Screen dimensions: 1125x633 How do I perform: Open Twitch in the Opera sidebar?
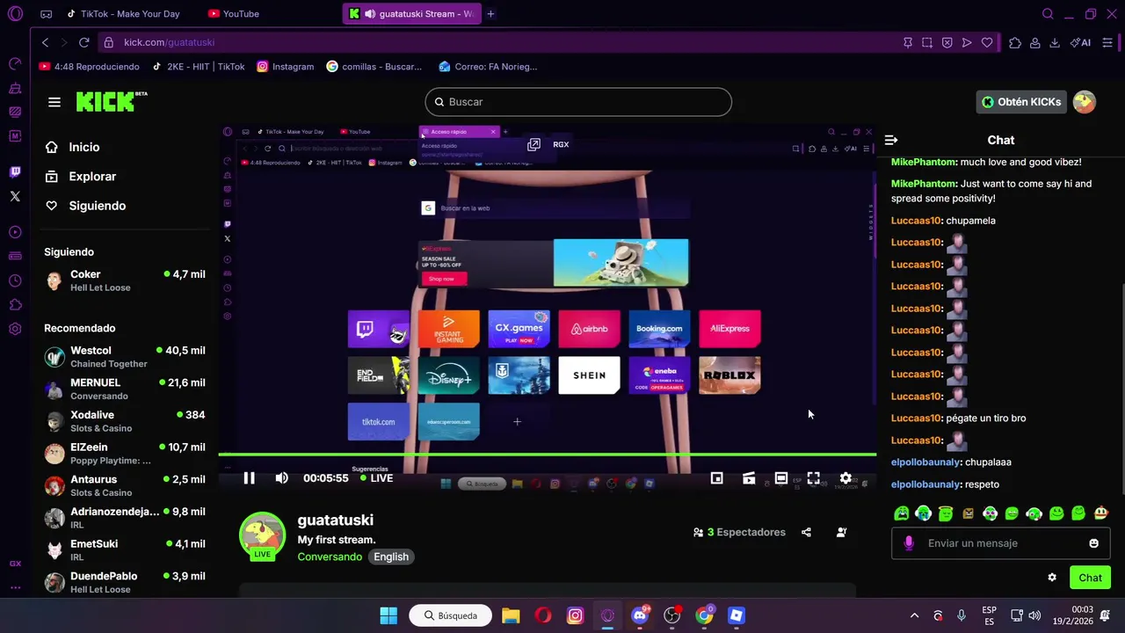pyautogui.click(x=15, y=171)
